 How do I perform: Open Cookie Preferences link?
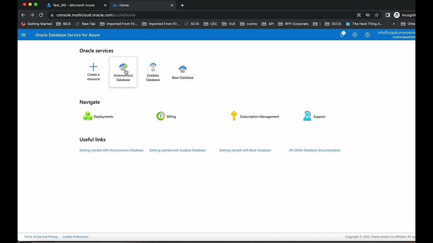tap(75, 237)
